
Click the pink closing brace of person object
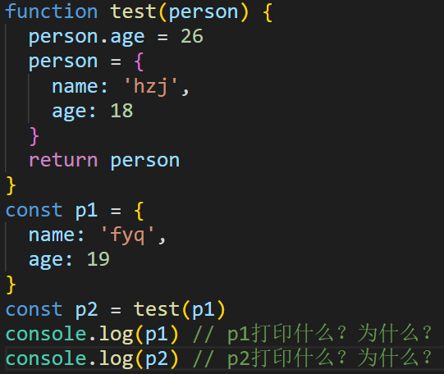coord(34,136)
